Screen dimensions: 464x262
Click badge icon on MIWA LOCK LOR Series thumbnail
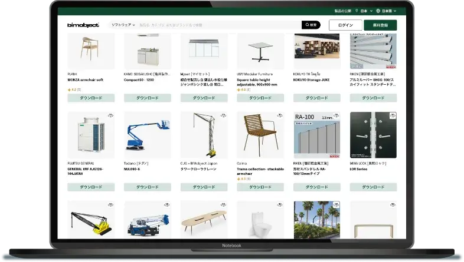pos(393,115)
